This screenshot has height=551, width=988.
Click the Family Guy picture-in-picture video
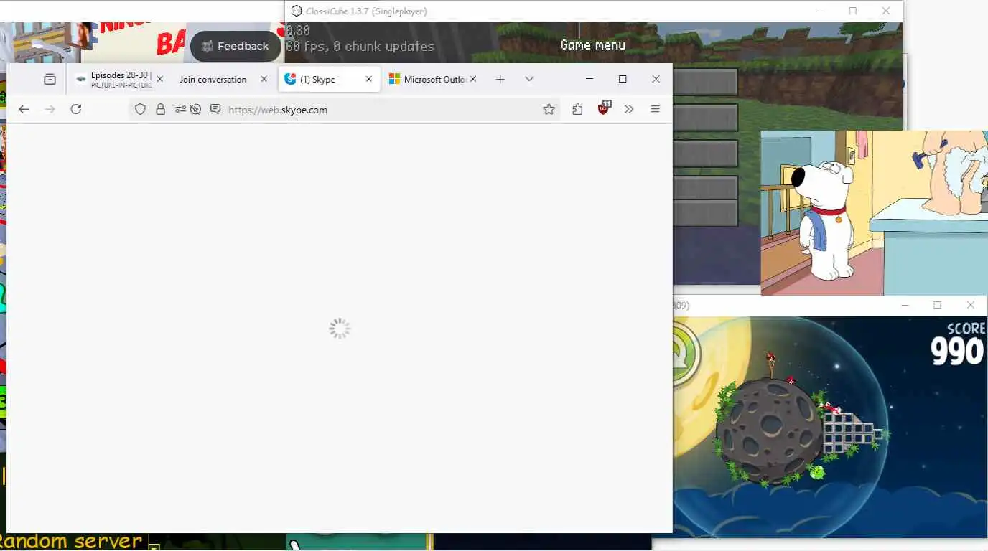coord(874,212)
